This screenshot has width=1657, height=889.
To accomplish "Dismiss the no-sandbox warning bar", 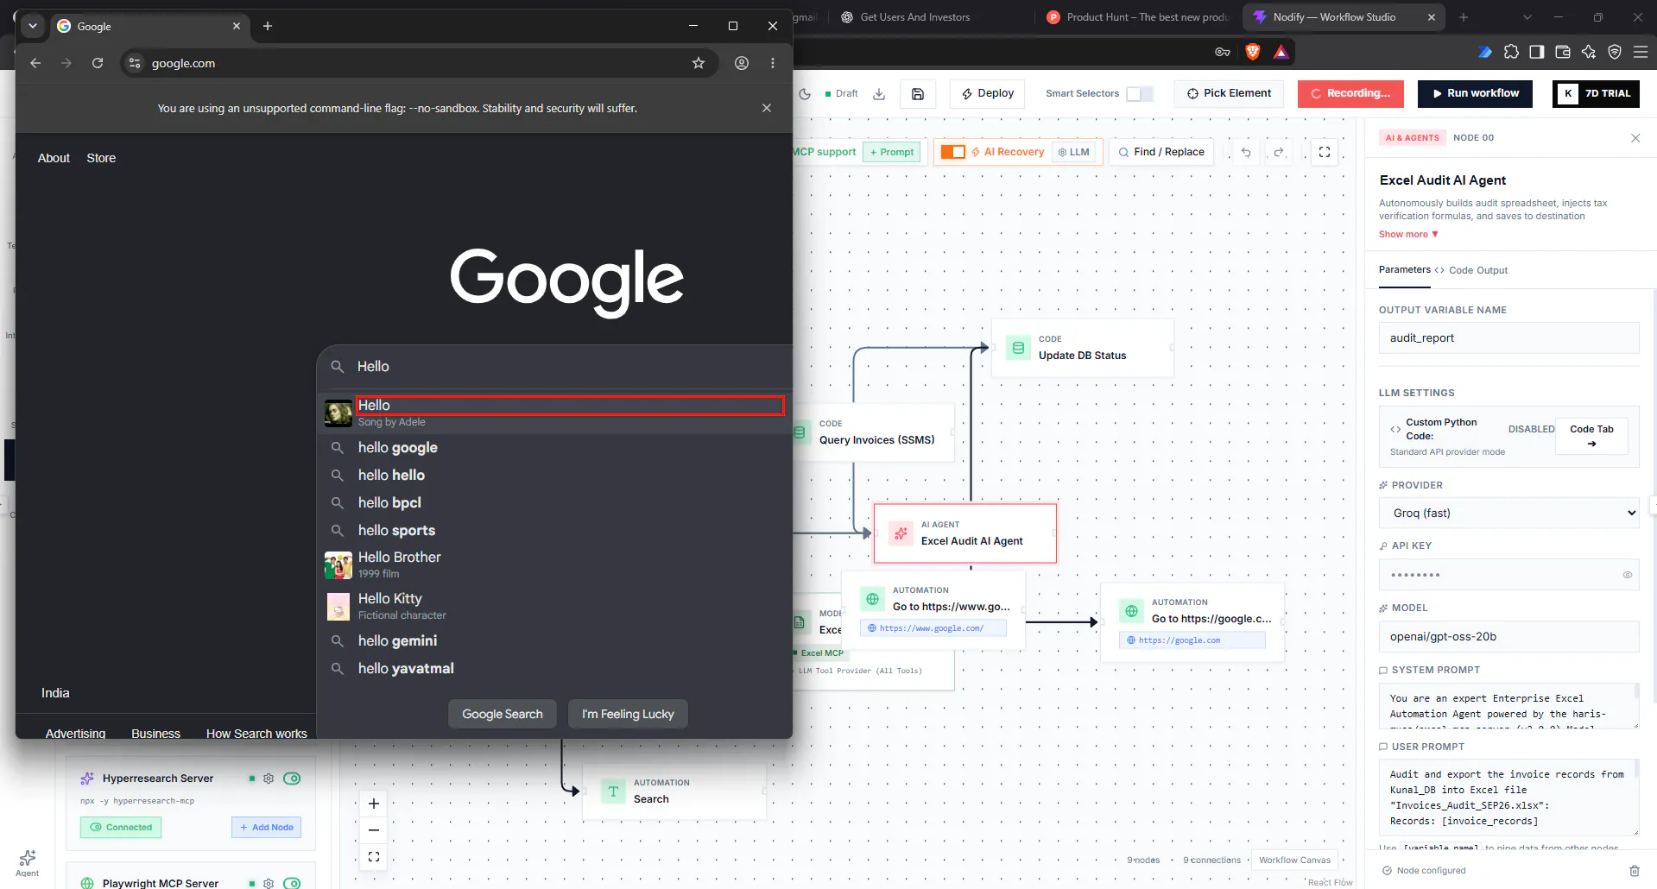I will (x=767, y=108).
